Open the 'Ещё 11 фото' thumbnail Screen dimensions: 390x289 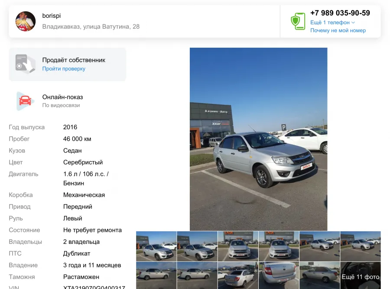[361, 276]
